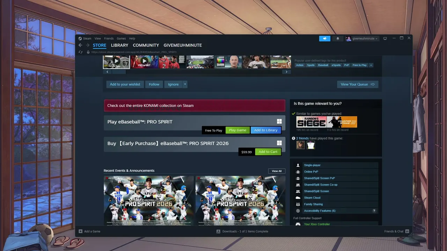
Task: Click the 2 friends link
Action: 302,138
